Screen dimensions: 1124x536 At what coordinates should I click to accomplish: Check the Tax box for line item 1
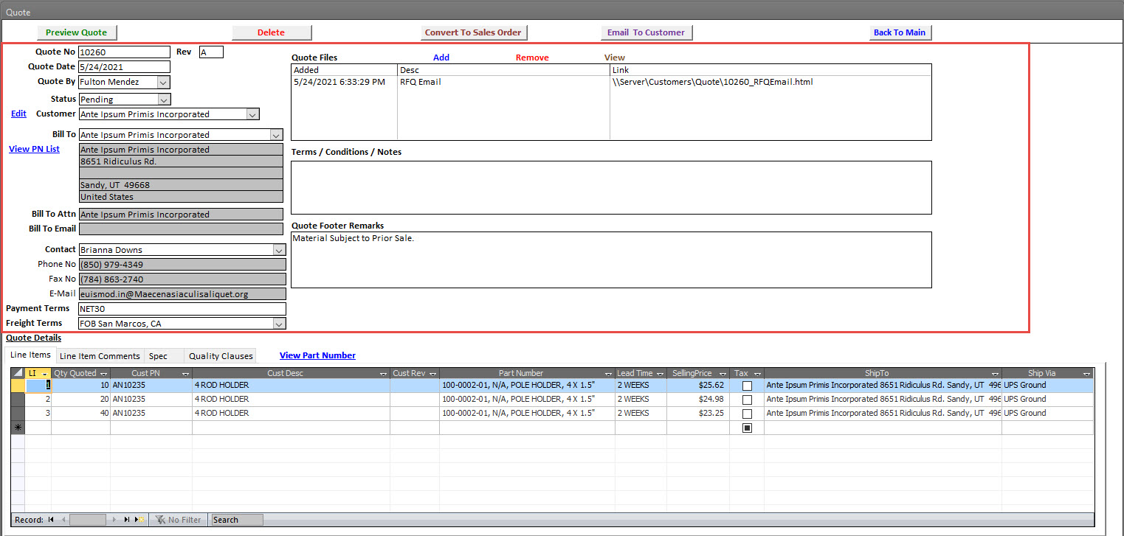click(747, 385)
